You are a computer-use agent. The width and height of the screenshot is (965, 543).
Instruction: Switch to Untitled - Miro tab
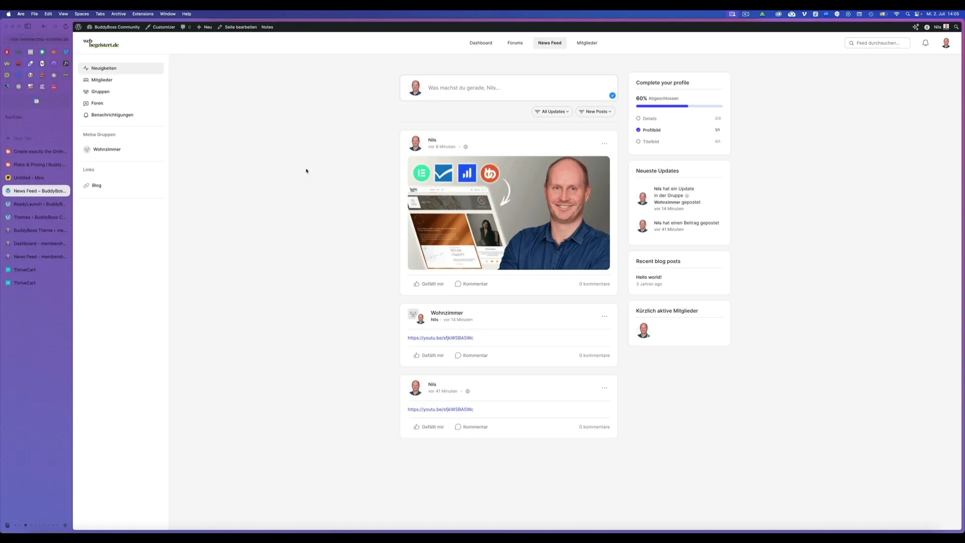pyautogui.click(x=36, y=178)
